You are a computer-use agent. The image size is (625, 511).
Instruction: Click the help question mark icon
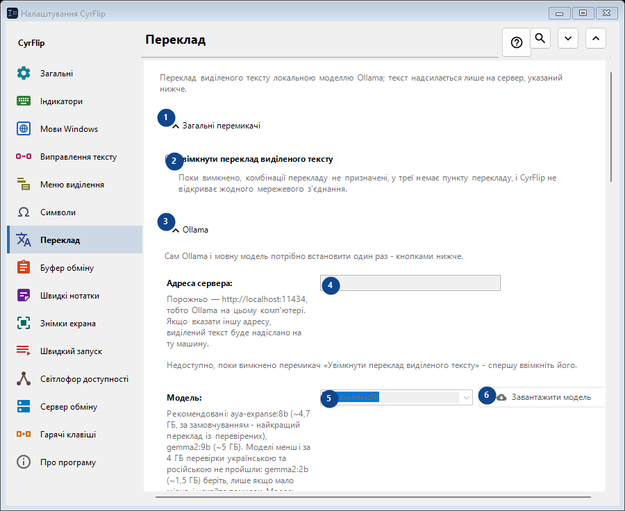517,42
